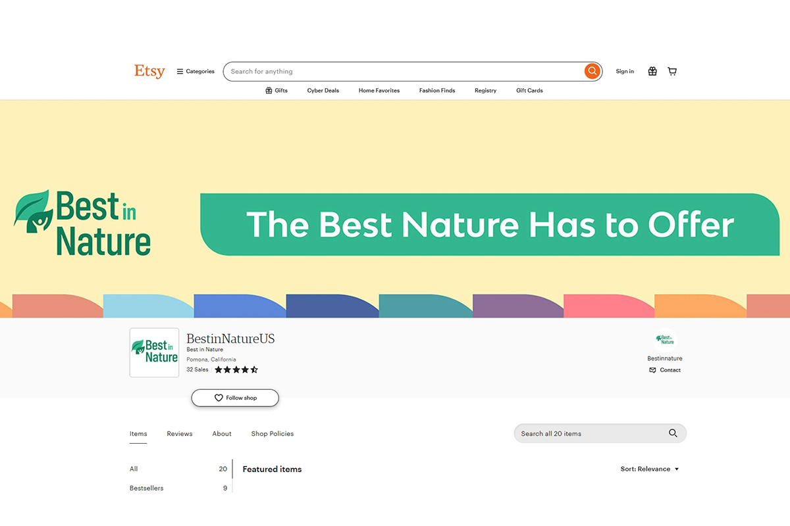
Task: Click the Sign in button
Action: [625, 71]
